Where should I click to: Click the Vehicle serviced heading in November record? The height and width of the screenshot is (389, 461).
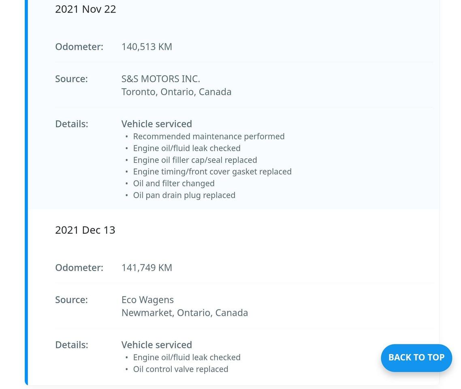tap(156, 124)
